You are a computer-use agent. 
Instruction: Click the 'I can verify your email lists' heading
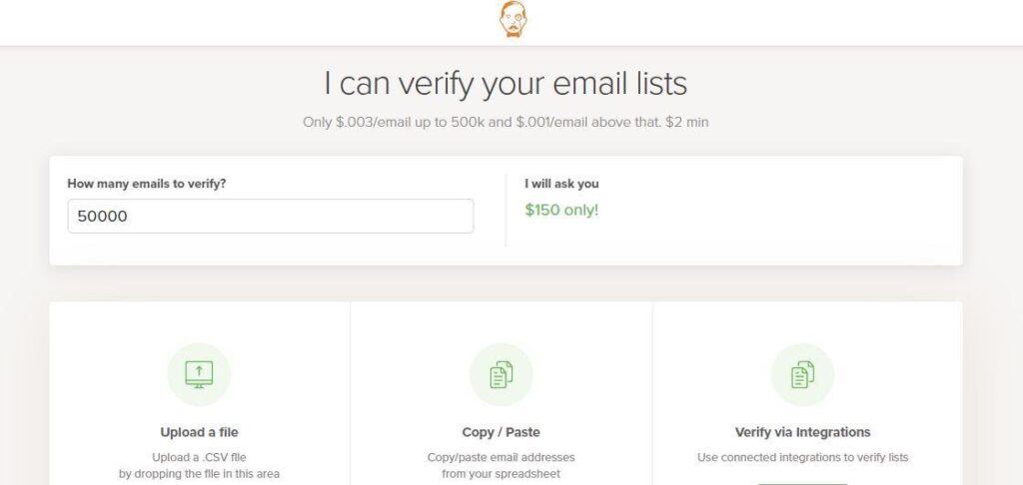(506, 84)
